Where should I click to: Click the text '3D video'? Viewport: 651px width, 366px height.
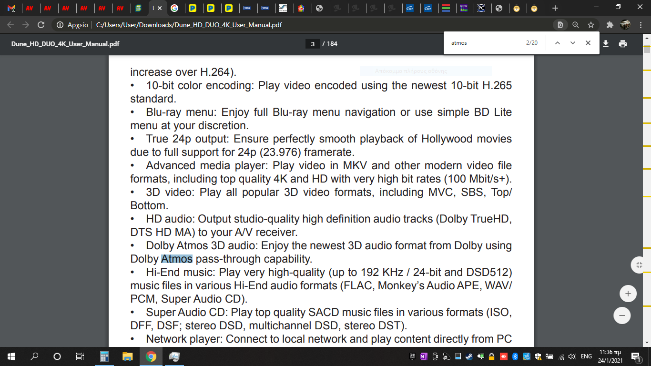pyautogui.click(x=170, y=193)
